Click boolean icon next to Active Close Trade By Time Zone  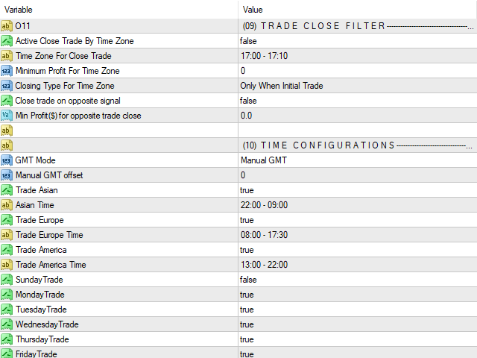click(x=7, y=41)
